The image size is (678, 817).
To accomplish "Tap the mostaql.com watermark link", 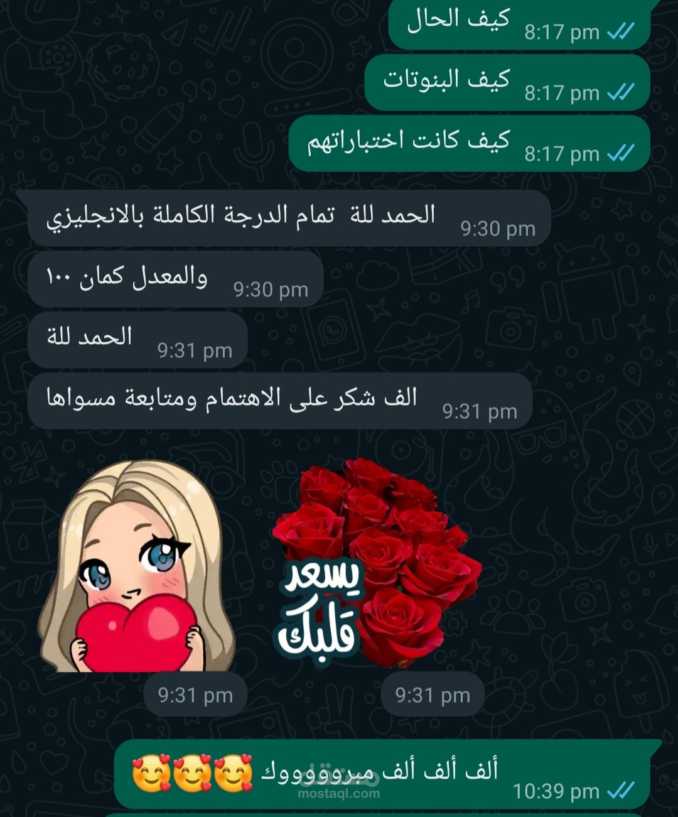I will (339, 794).
